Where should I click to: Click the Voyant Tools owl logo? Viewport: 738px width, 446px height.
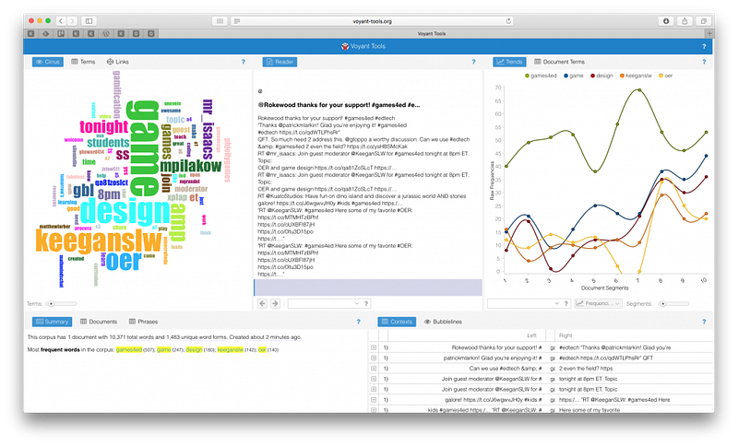point(345,46)
